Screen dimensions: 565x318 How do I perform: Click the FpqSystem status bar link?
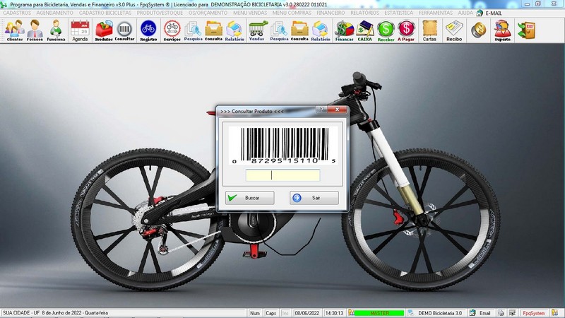534,313
